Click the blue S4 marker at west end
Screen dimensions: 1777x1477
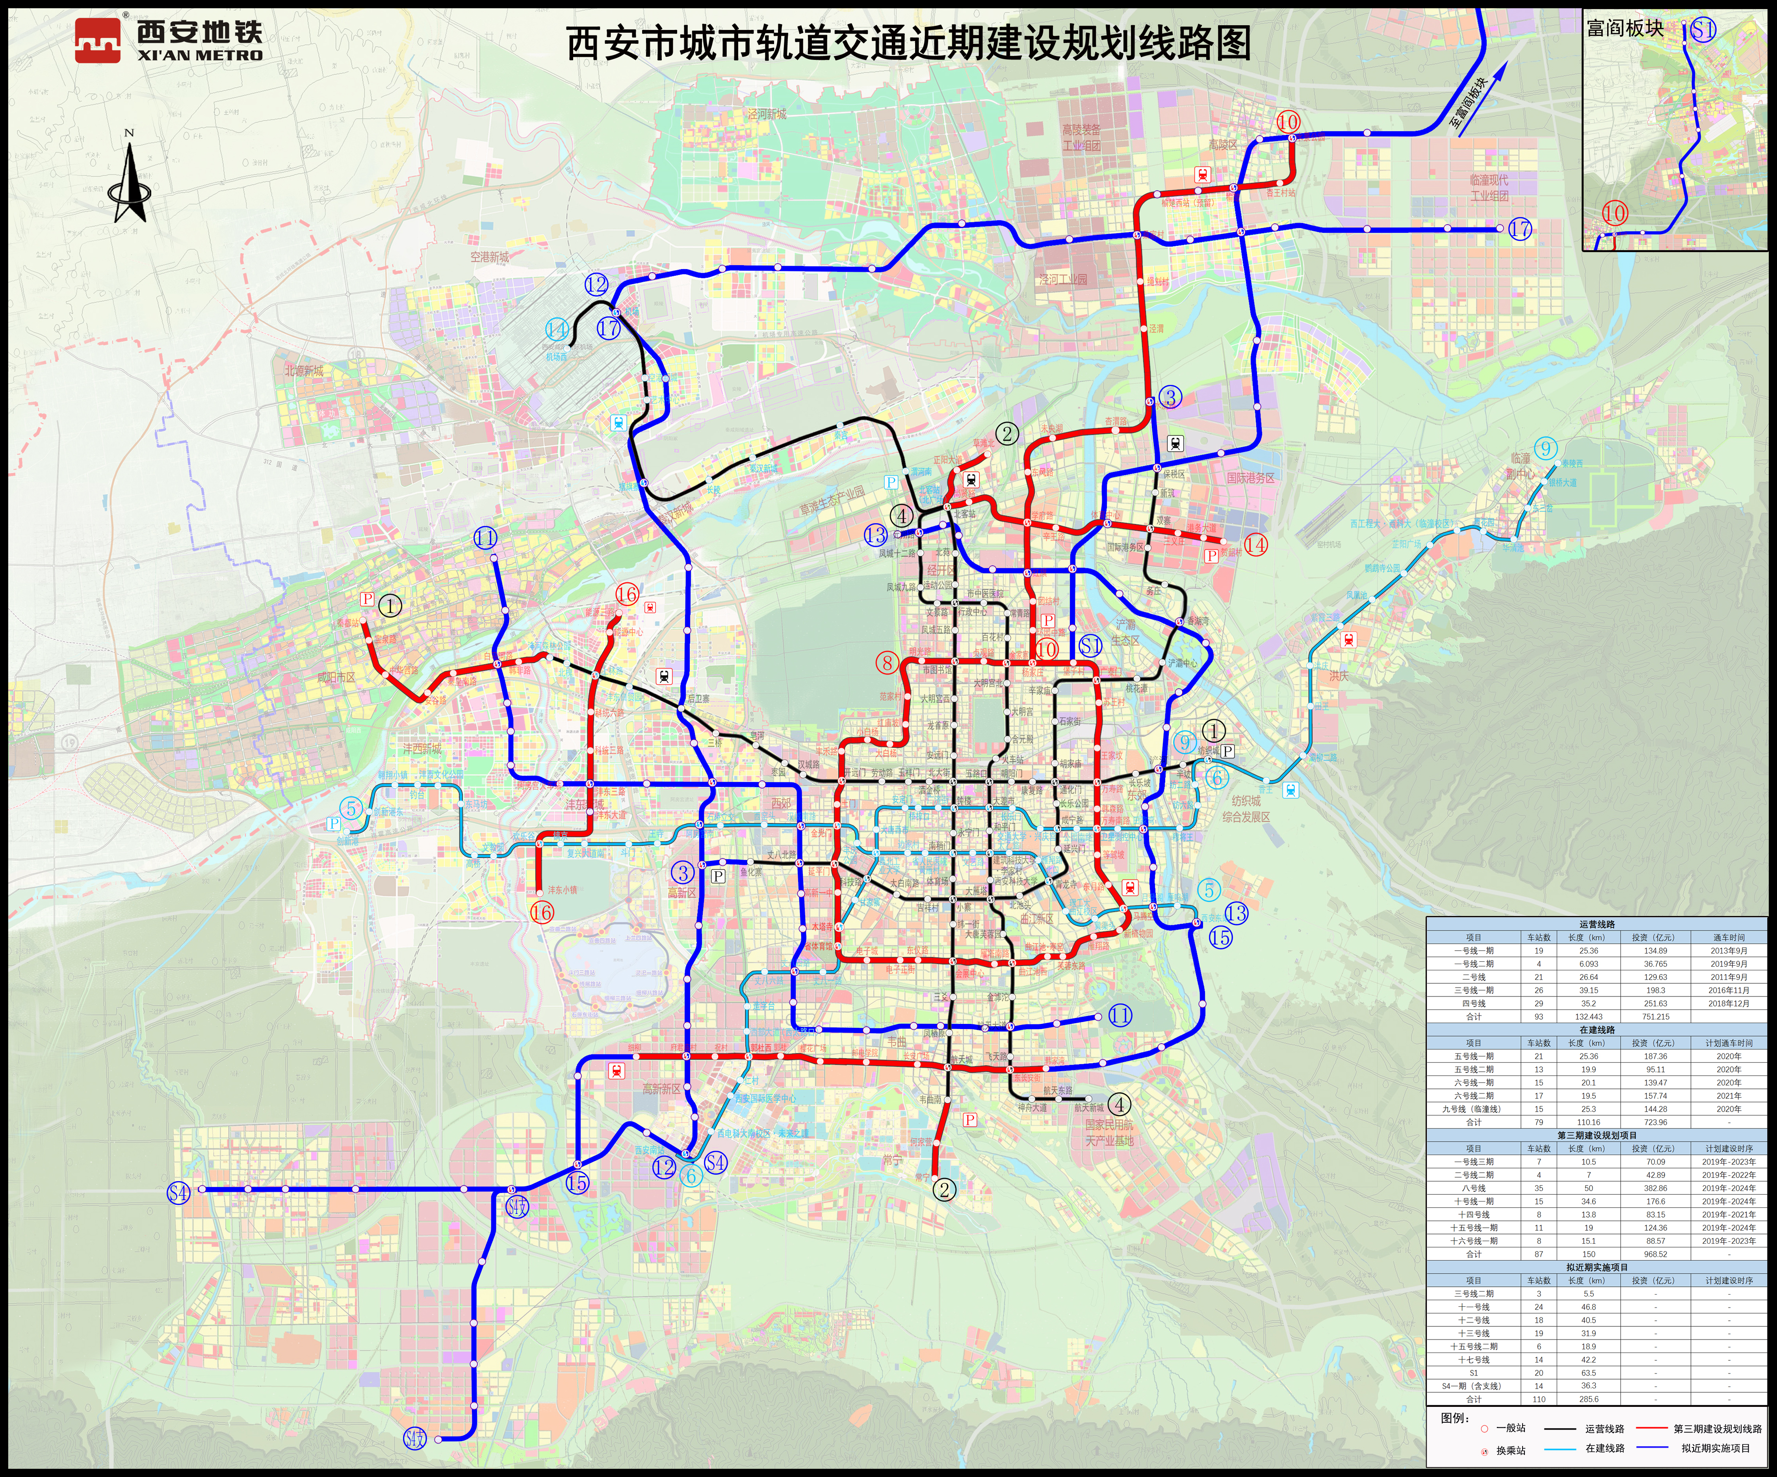(x=178, y=1193)
